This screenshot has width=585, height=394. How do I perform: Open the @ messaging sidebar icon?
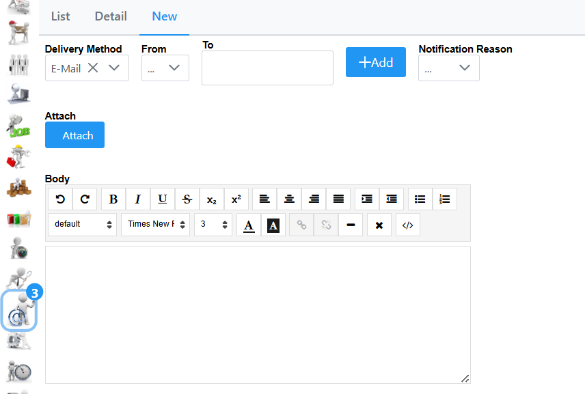point(18,312)
